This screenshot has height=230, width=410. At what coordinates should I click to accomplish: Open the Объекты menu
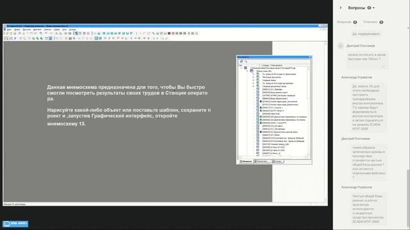(47, 30)
